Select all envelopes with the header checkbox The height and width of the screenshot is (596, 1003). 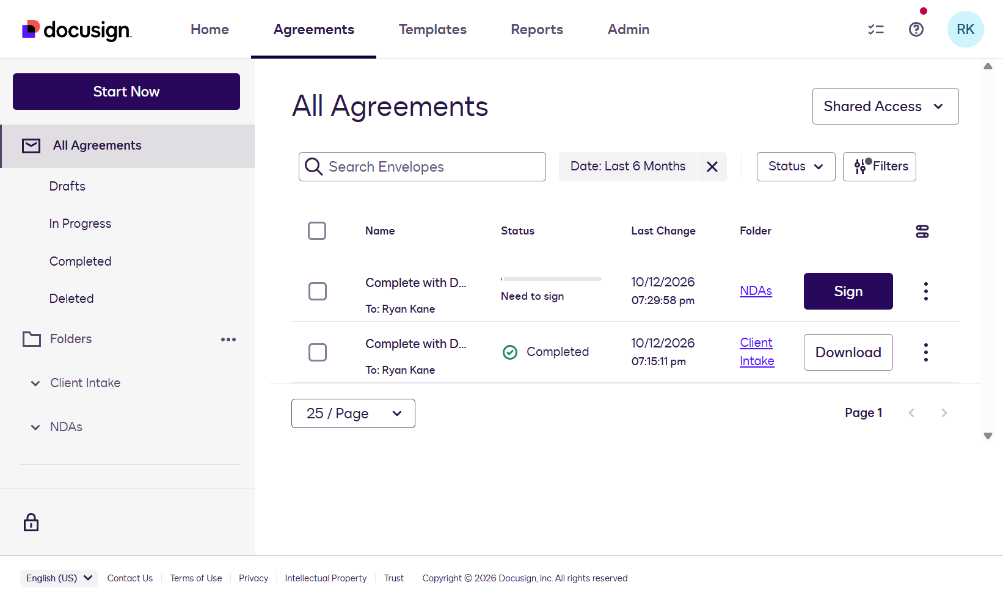pyautogui.click(x=317, y=231)
